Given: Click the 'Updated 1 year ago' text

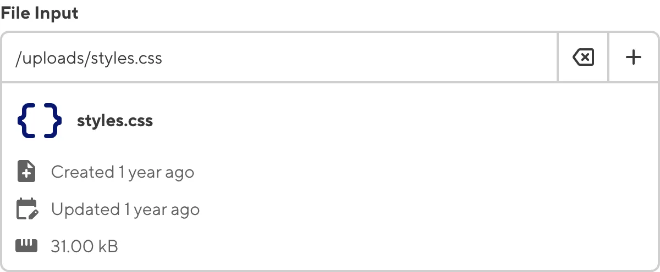Looking at the screenshot, I should (125, 209).
